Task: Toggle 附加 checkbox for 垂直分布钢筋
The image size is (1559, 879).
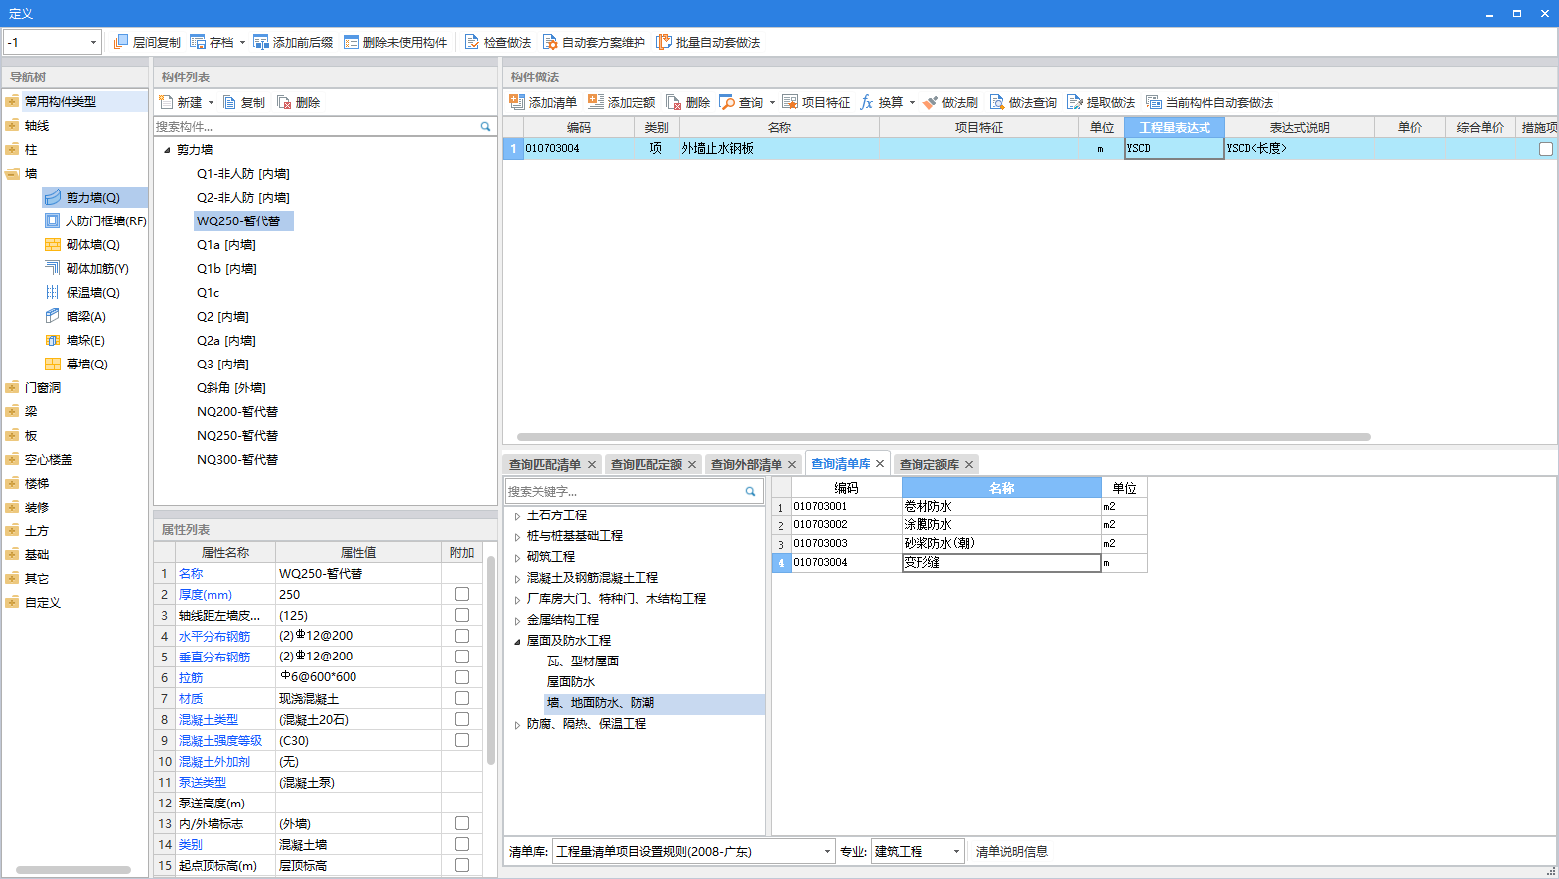Action: (x=462, y=657)
